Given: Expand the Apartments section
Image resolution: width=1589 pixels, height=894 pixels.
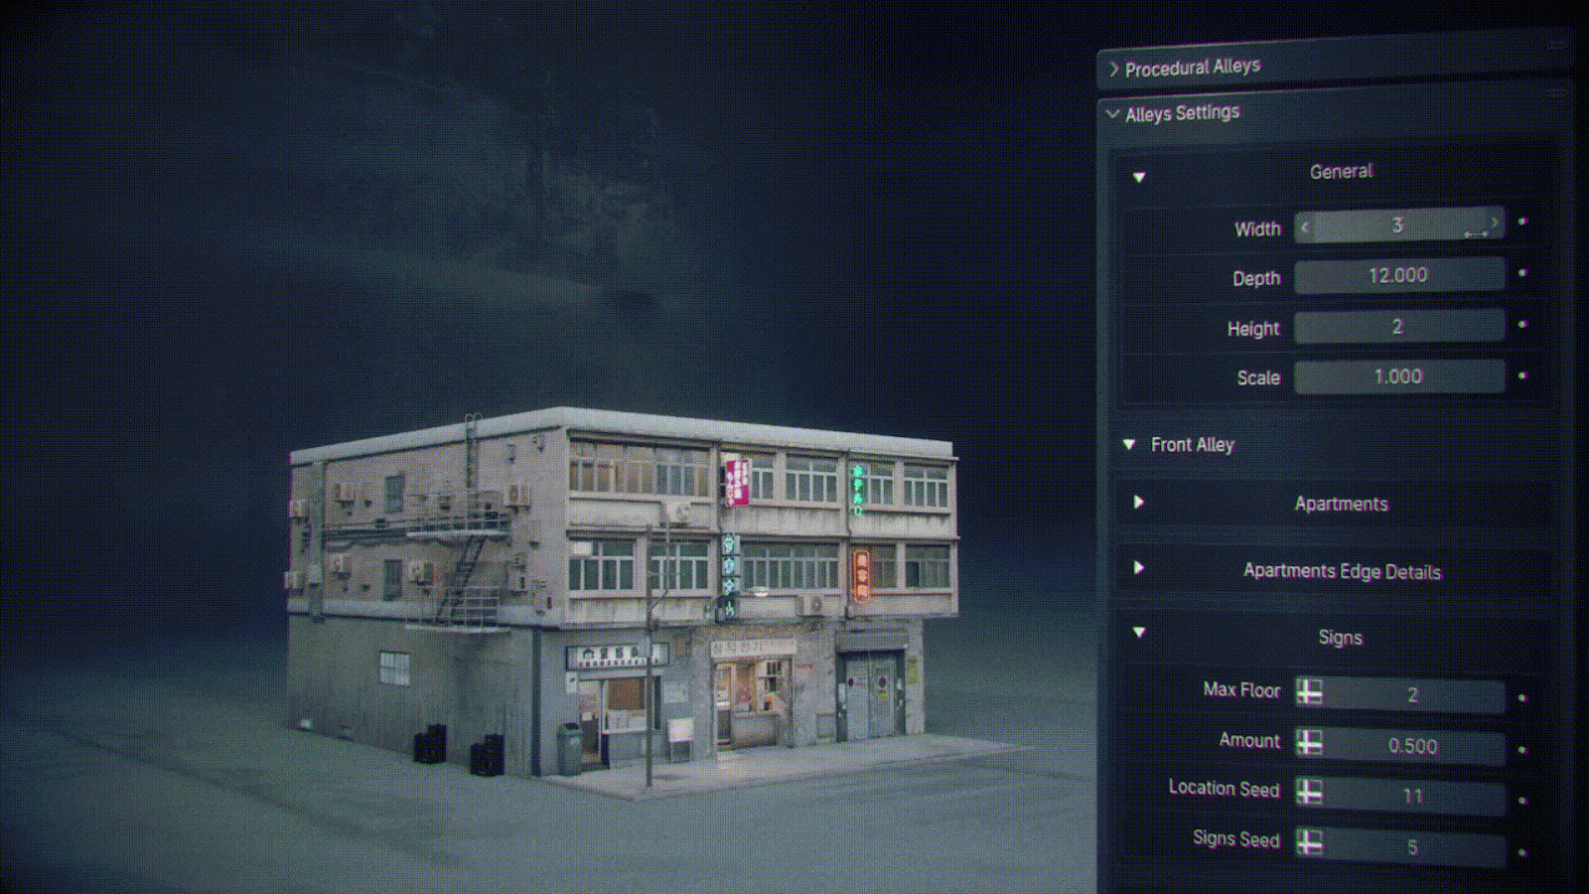Looking at the screenshot, I should click(1139, 502).
